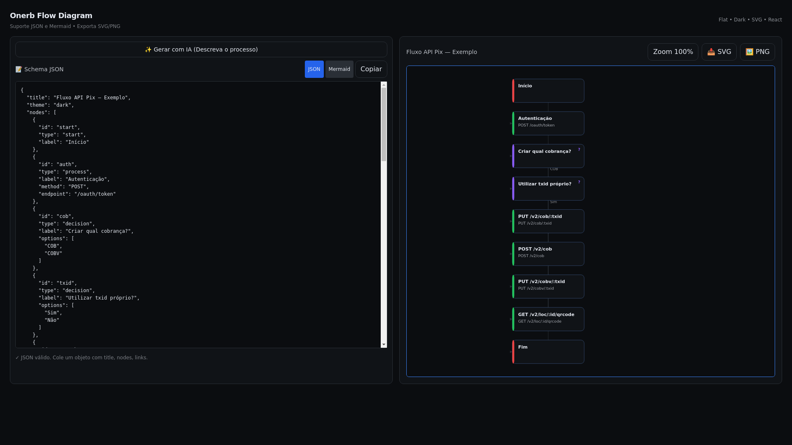Export diagram as SVG

point(719,52)
